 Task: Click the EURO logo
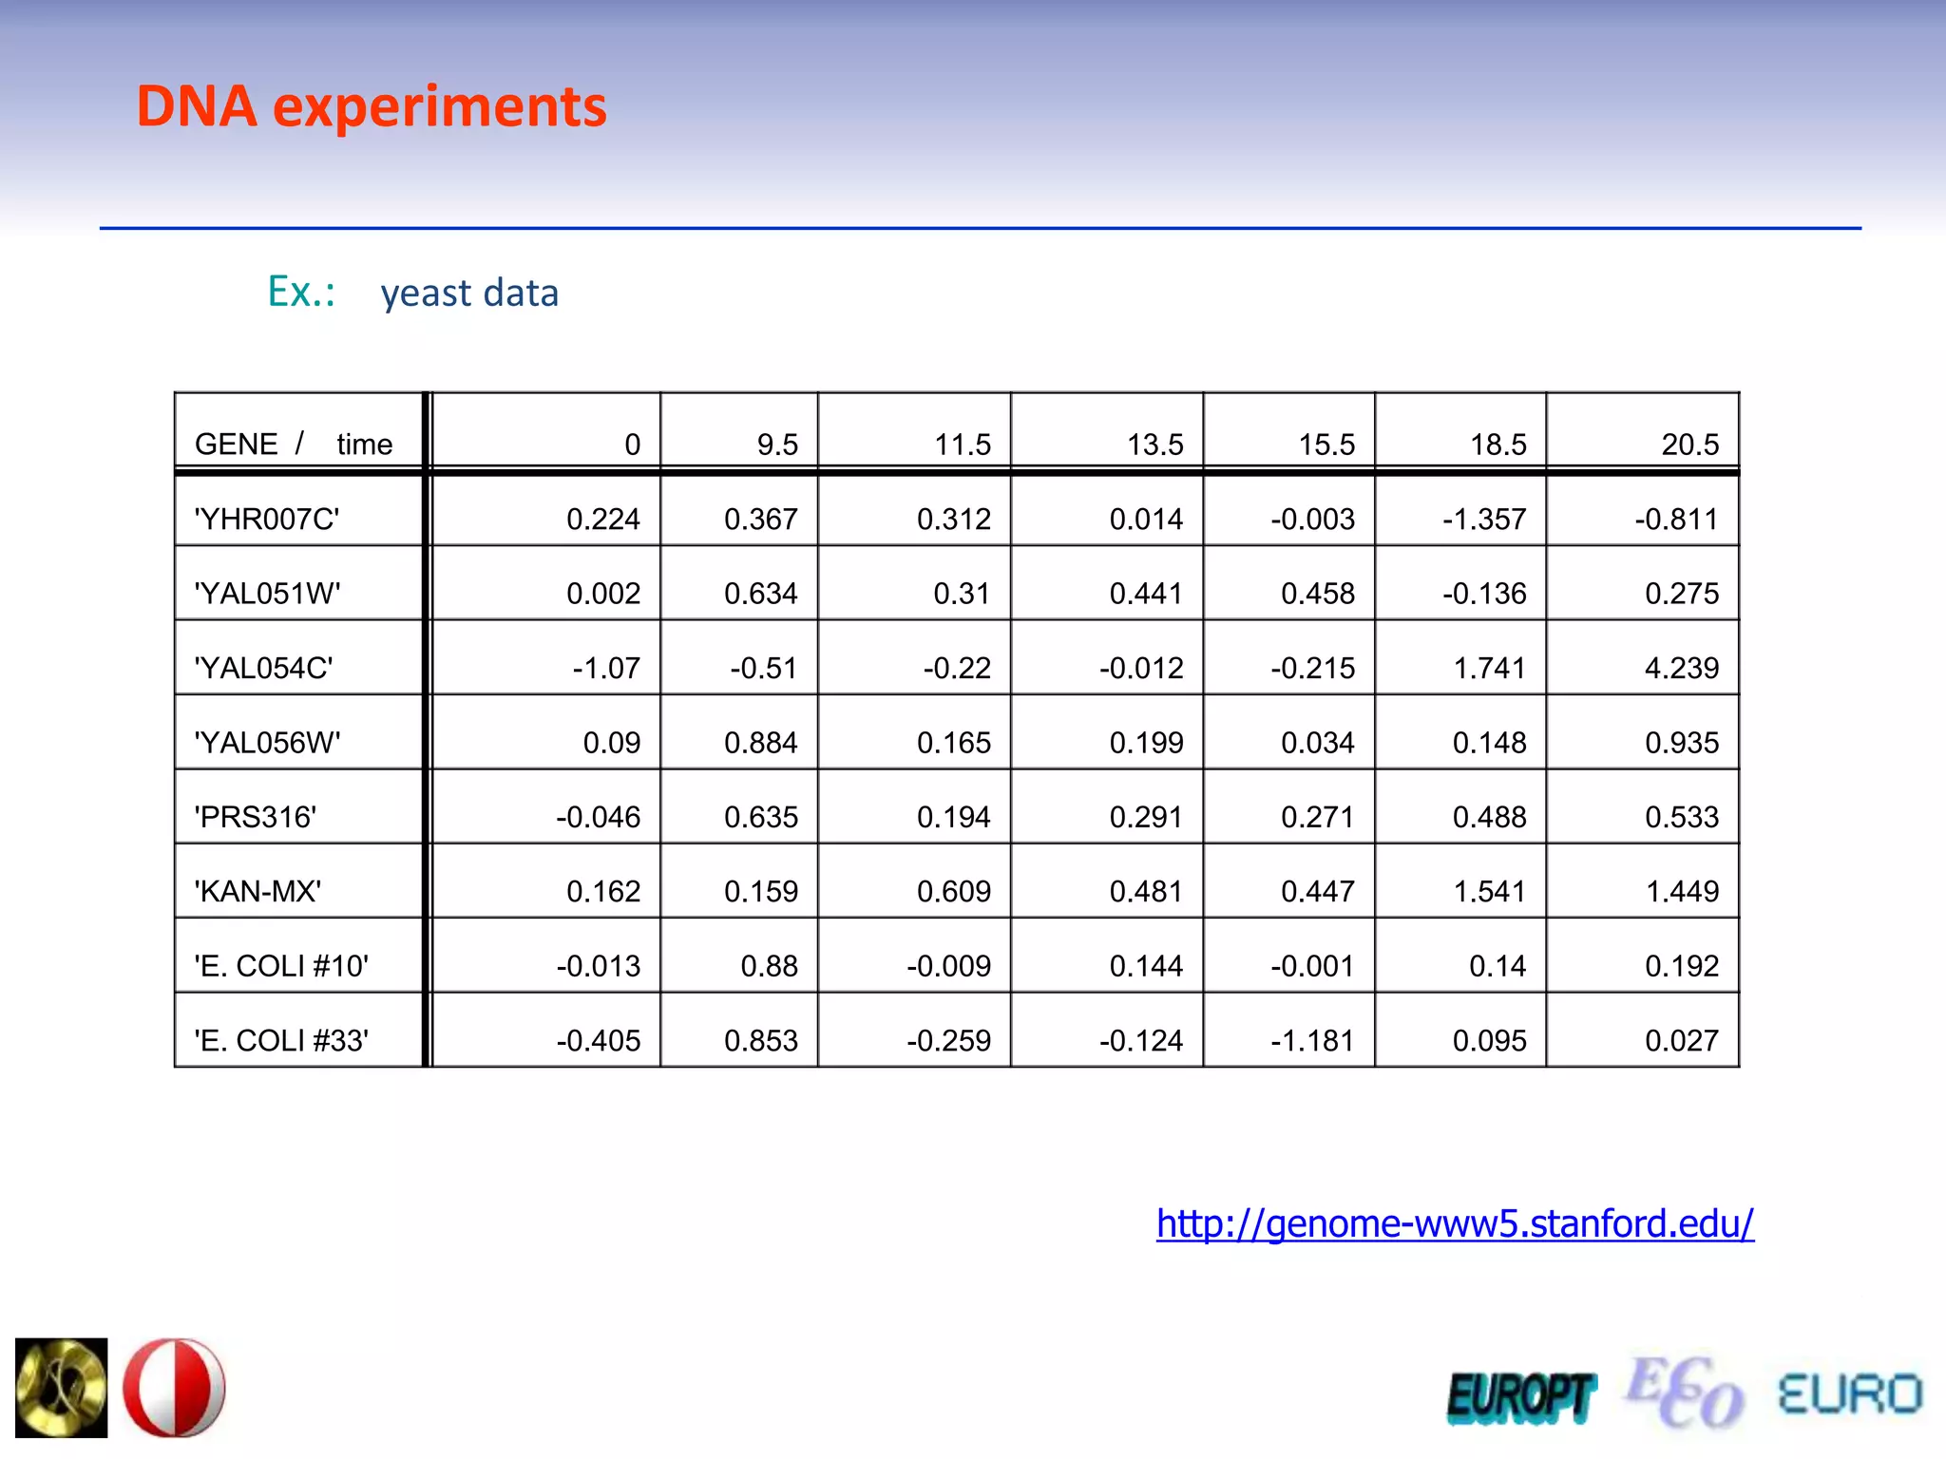(x=1850, y=1394)
